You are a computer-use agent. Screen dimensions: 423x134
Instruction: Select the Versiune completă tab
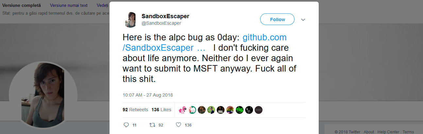coord(22,6)
